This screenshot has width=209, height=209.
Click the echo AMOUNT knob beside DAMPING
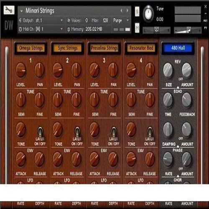(186, 130)
